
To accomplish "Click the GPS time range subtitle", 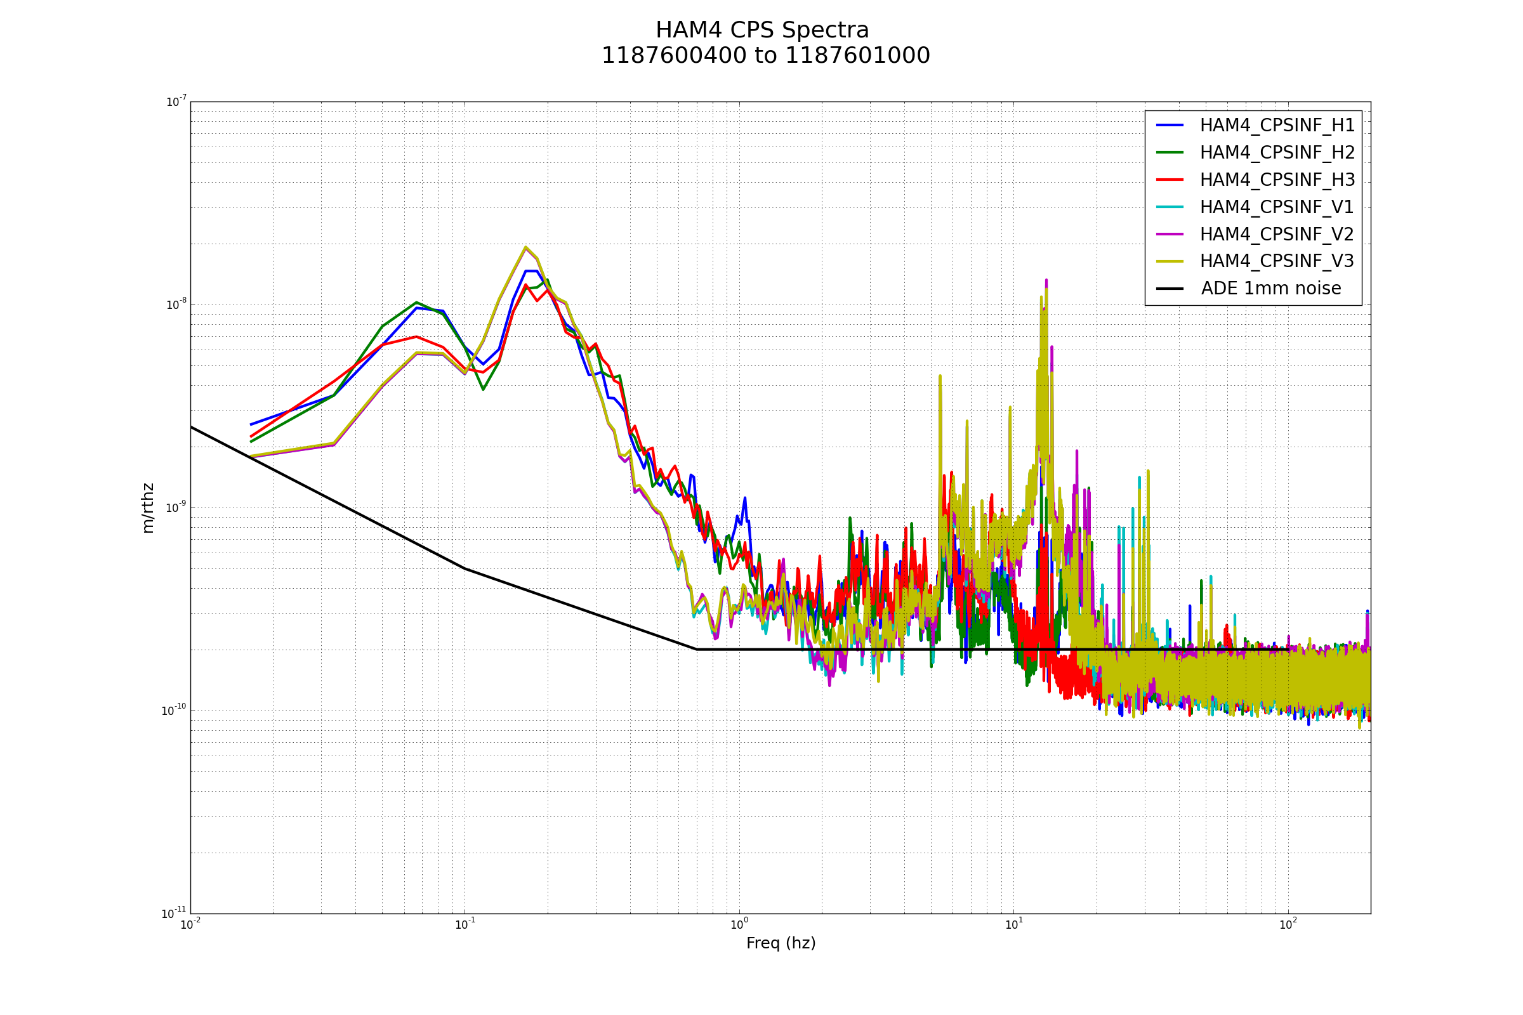I will coord(765,56).
